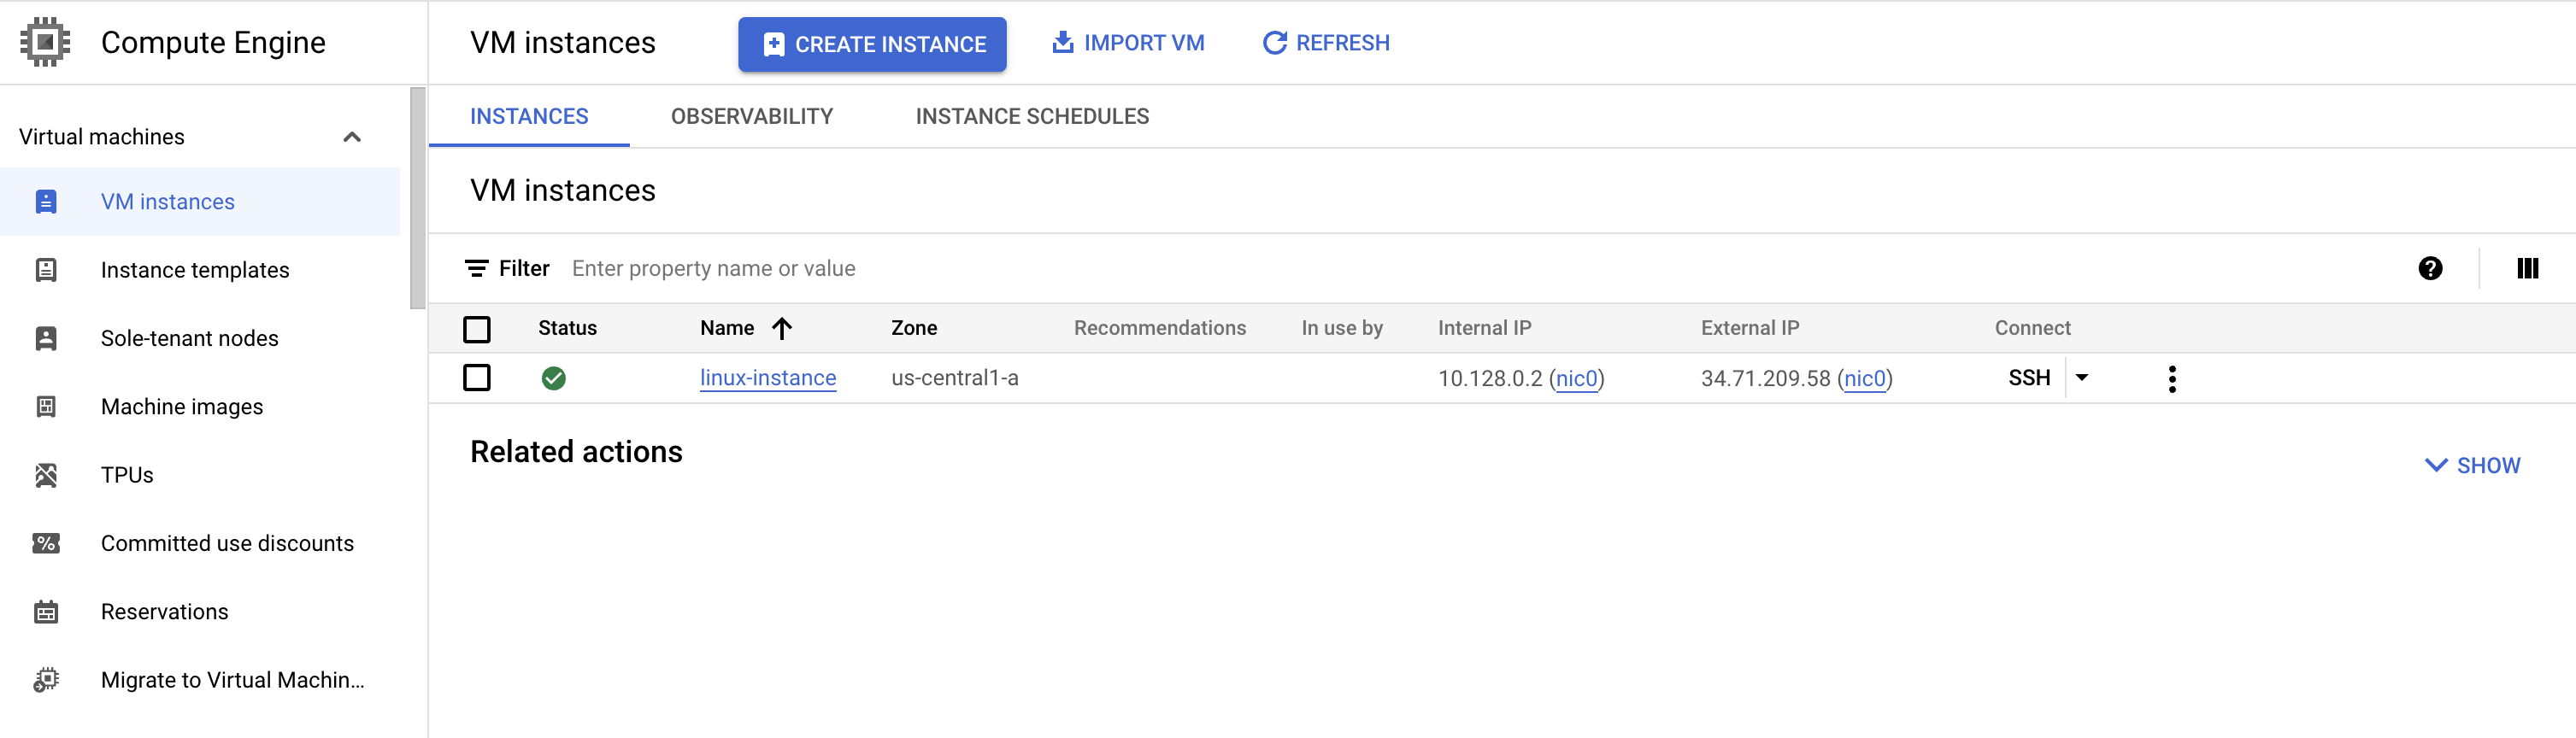
Task: Open TPUs in the sidebar
Action: pyautogui.click(x=200, y=475)
